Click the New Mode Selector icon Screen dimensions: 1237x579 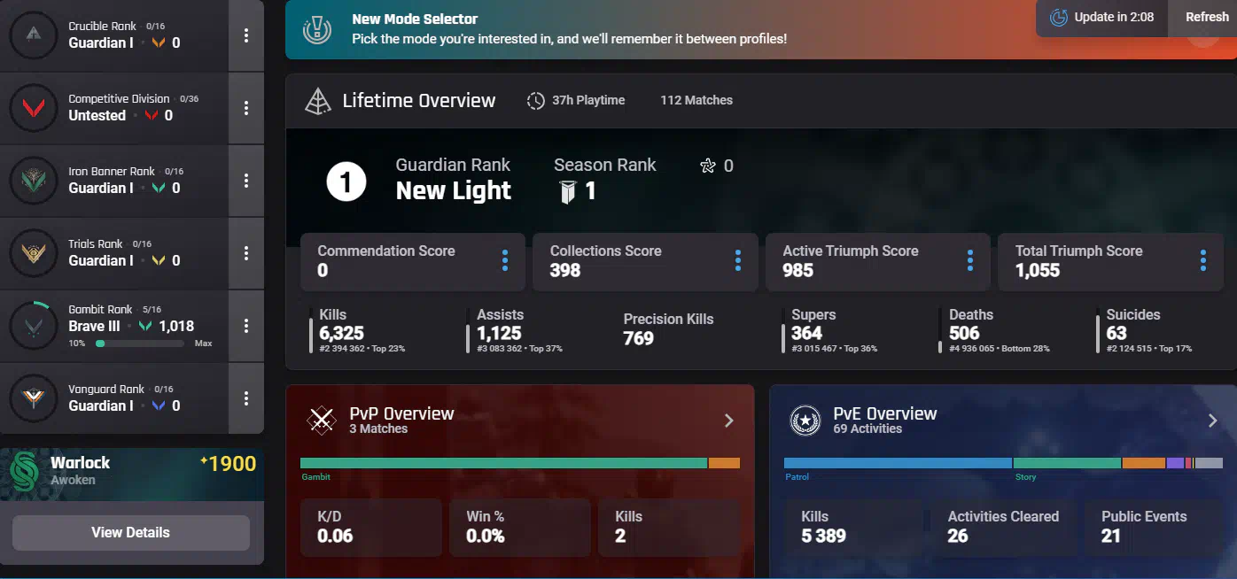pyautogui.click(x=317, y=29)
